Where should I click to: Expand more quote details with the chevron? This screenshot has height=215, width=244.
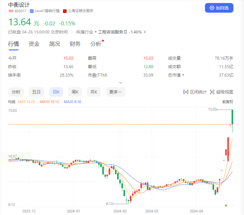(121, 82)
